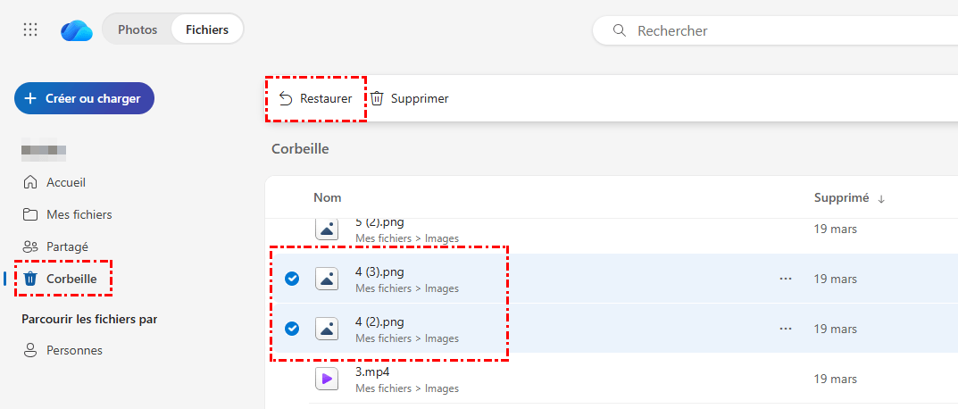This screenshot has height=409, width=958.
Task: Click the Créer ou charger button
Action: pyautogui.click(x=84, y=98)
